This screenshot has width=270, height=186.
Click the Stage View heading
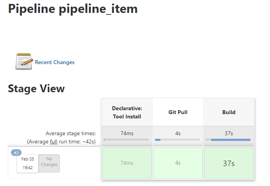[36, 89]
